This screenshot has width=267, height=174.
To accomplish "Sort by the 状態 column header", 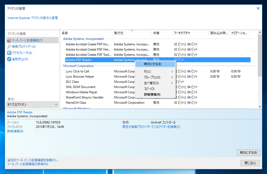I will click(x=162, y=33).
